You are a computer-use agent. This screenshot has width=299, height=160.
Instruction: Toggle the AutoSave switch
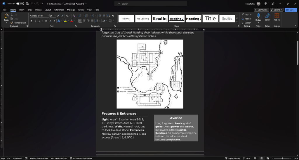[20, 4]
